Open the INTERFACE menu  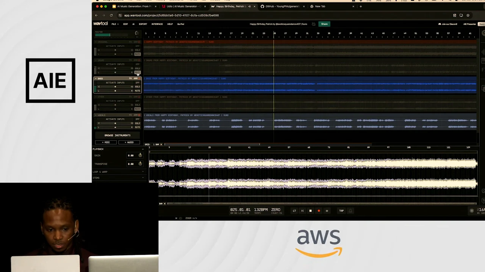(157, 24)
